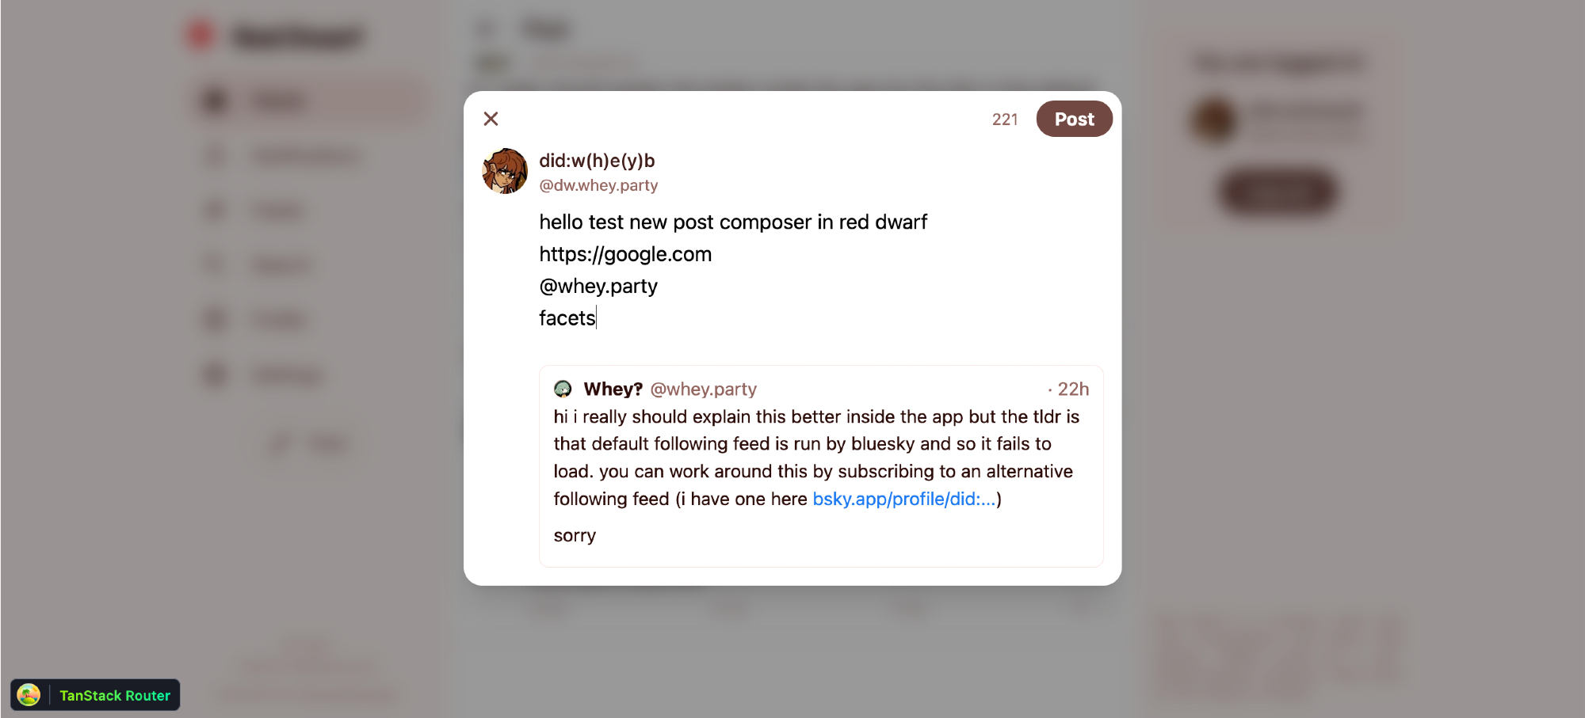The image size is (1585, 718).
Task: Click the did:w(h)e(y)b profile avatar
Action: point(505,171)
